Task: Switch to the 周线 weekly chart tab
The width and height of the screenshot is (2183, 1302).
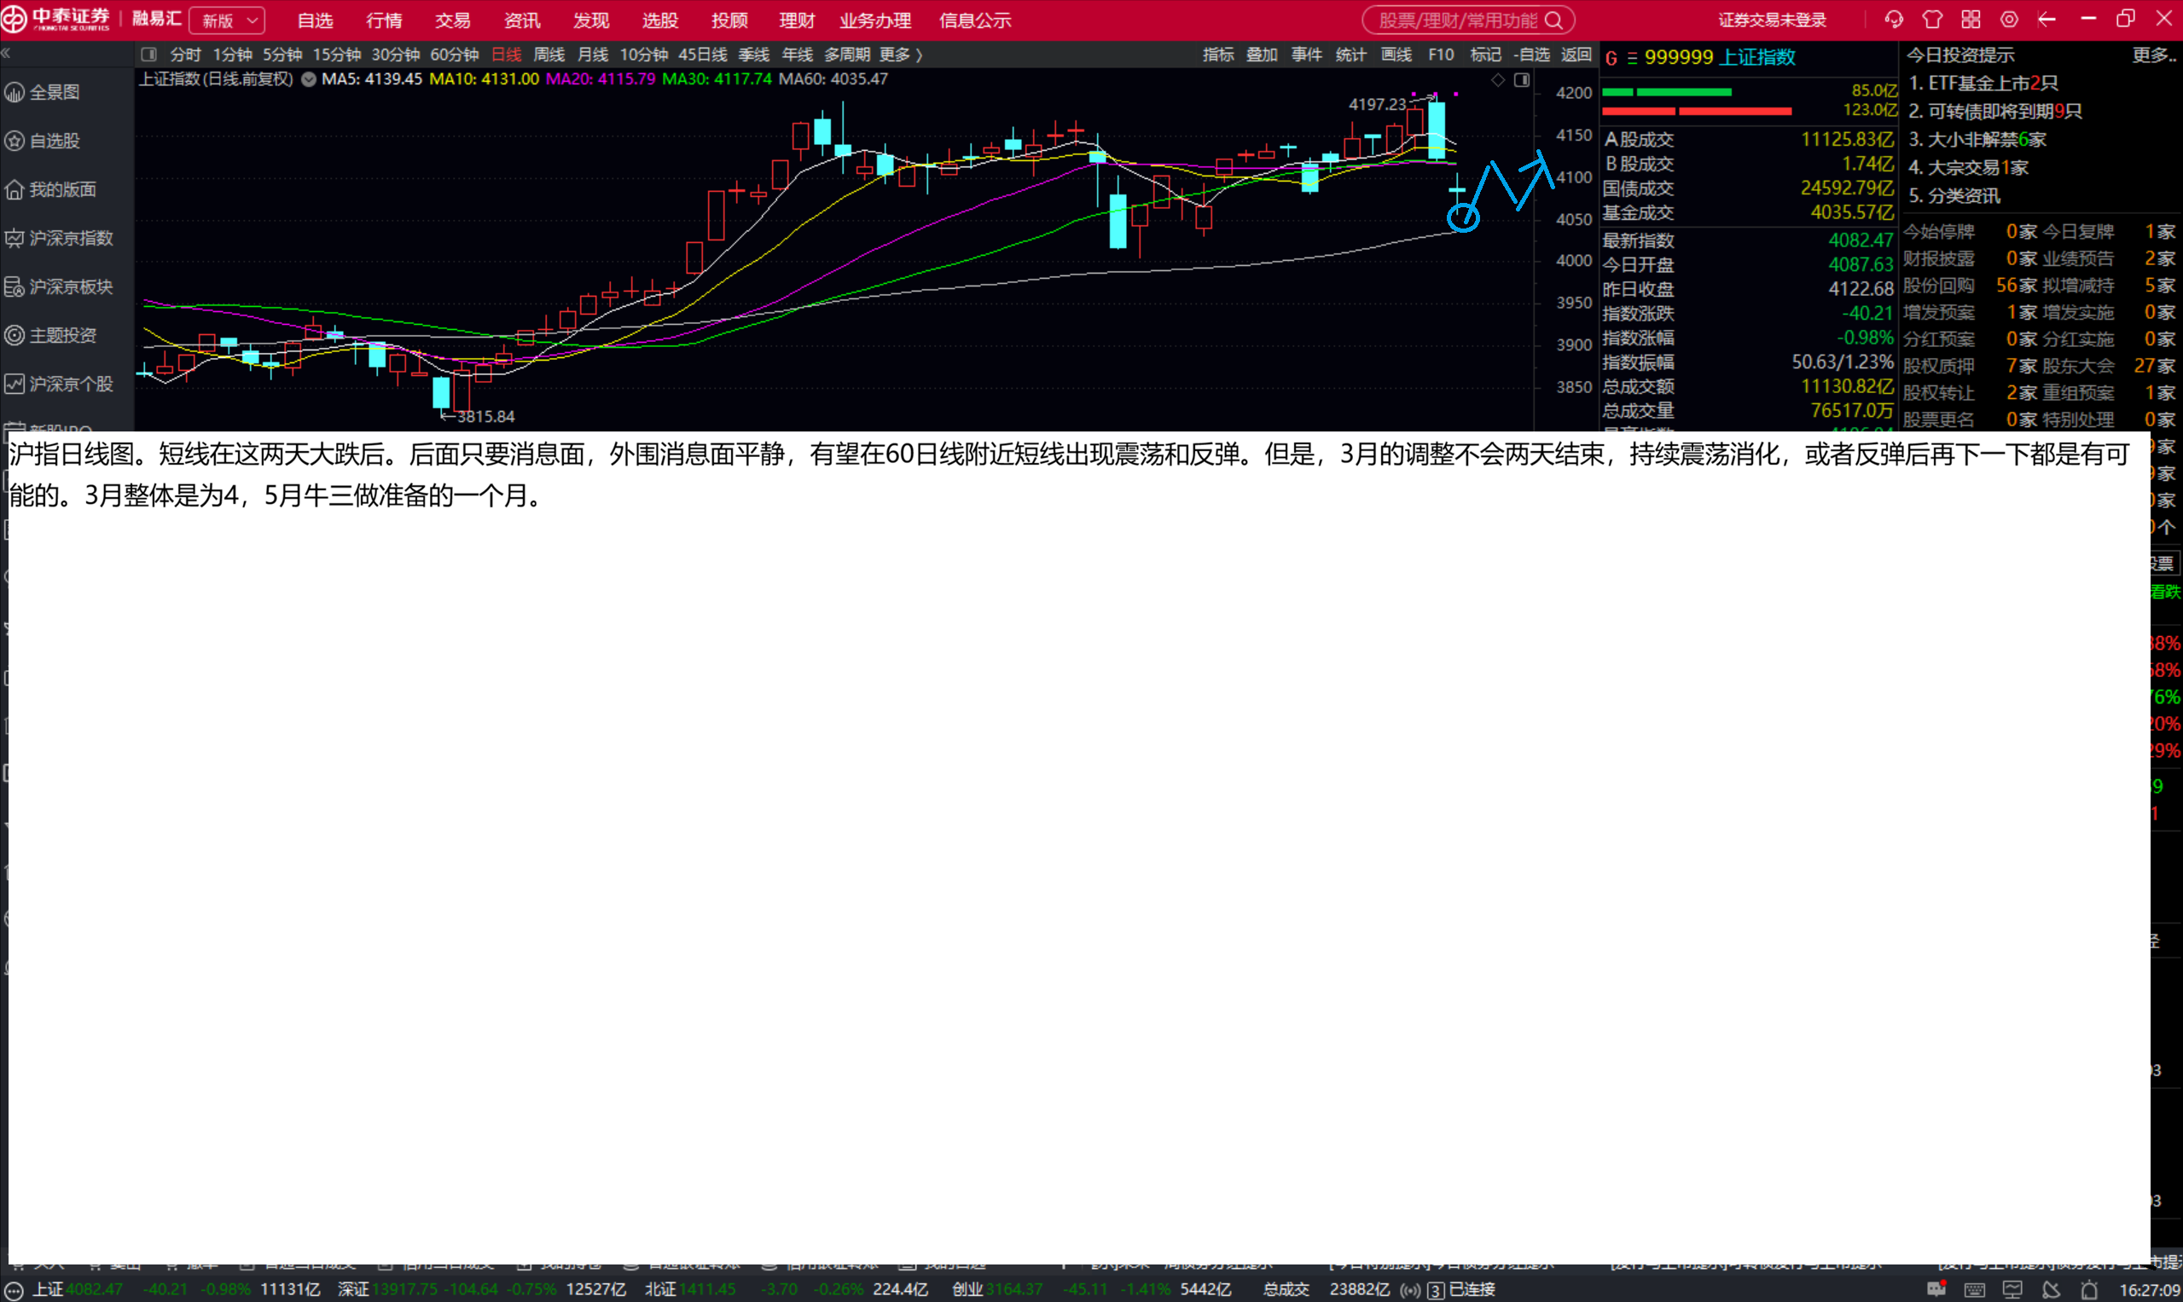Action: click(549, 55)
